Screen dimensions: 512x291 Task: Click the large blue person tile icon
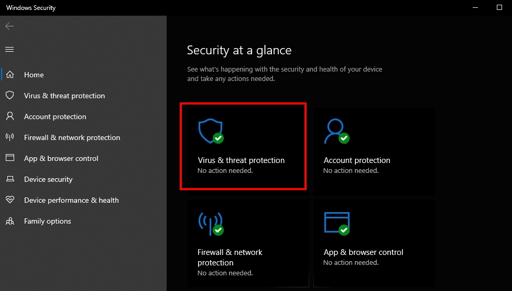point(336,131)
